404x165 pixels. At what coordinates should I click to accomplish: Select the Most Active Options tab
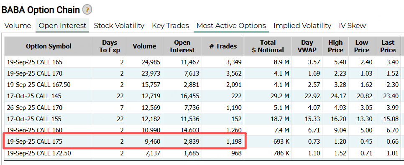(231, 26)
